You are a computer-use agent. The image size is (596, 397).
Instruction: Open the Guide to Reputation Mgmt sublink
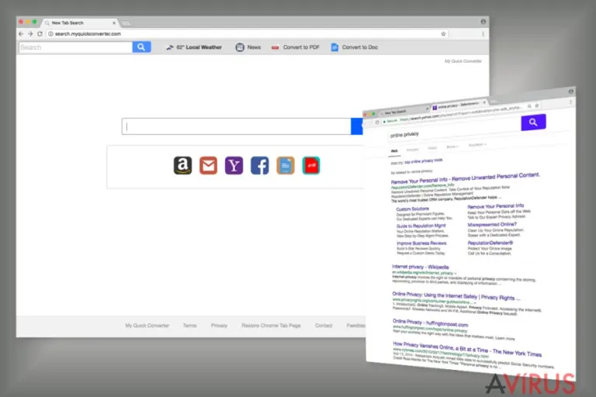[x=421, y=226]
